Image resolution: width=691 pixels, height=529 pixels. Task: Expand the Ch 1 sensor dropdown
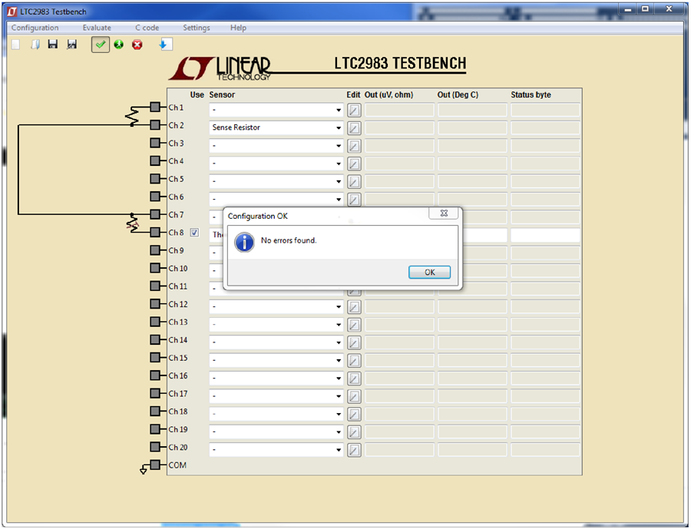coord(339,110)
